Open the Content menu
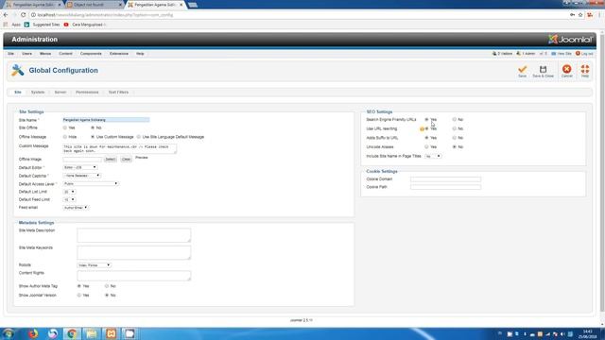 [65, 54]
